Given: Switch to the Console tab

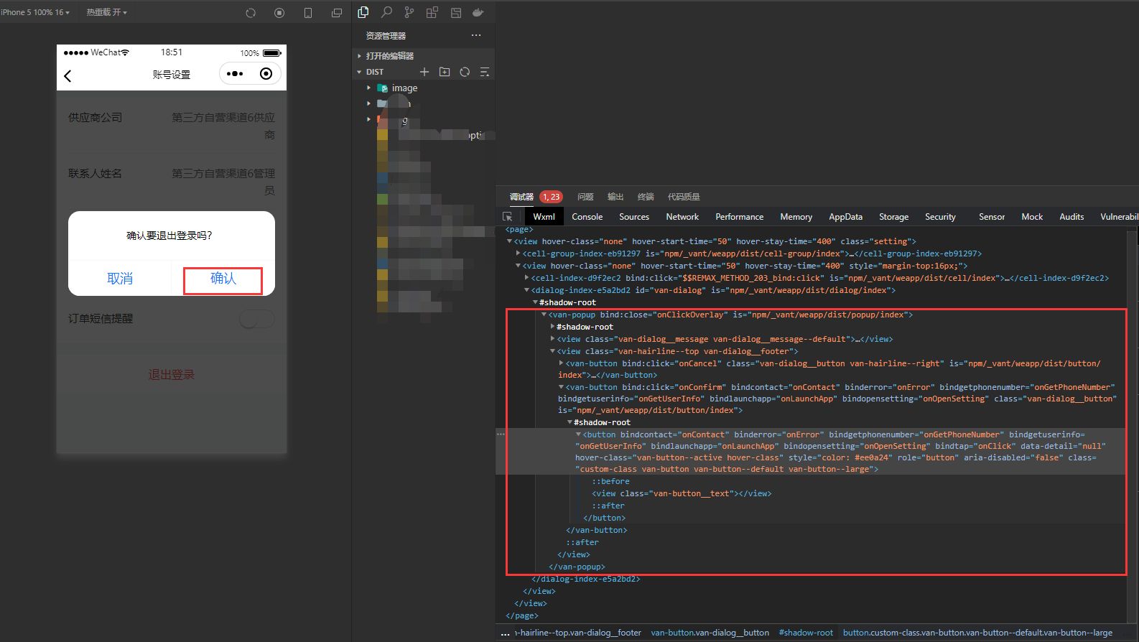Looking at the screenshot, I should [587, 217].
